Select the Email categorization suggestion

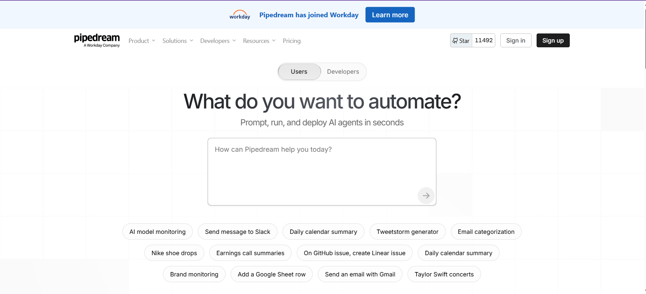click(486, 232)
